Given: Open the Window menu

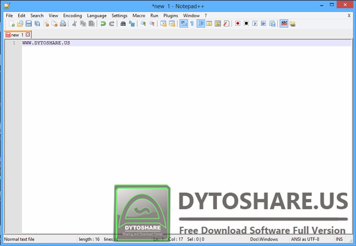Looking at the screenshot, I should [191, 16].
